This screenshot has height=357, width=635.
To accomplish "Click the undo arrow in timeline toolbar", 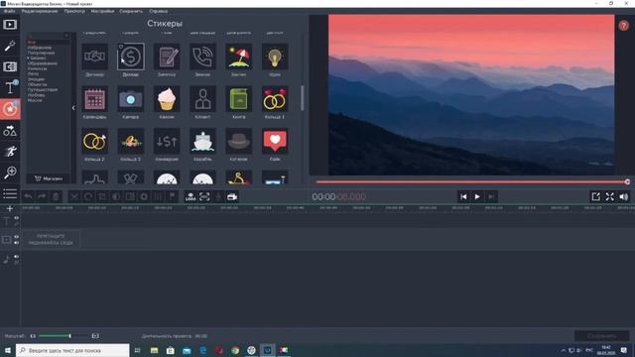I will (29, 196).
